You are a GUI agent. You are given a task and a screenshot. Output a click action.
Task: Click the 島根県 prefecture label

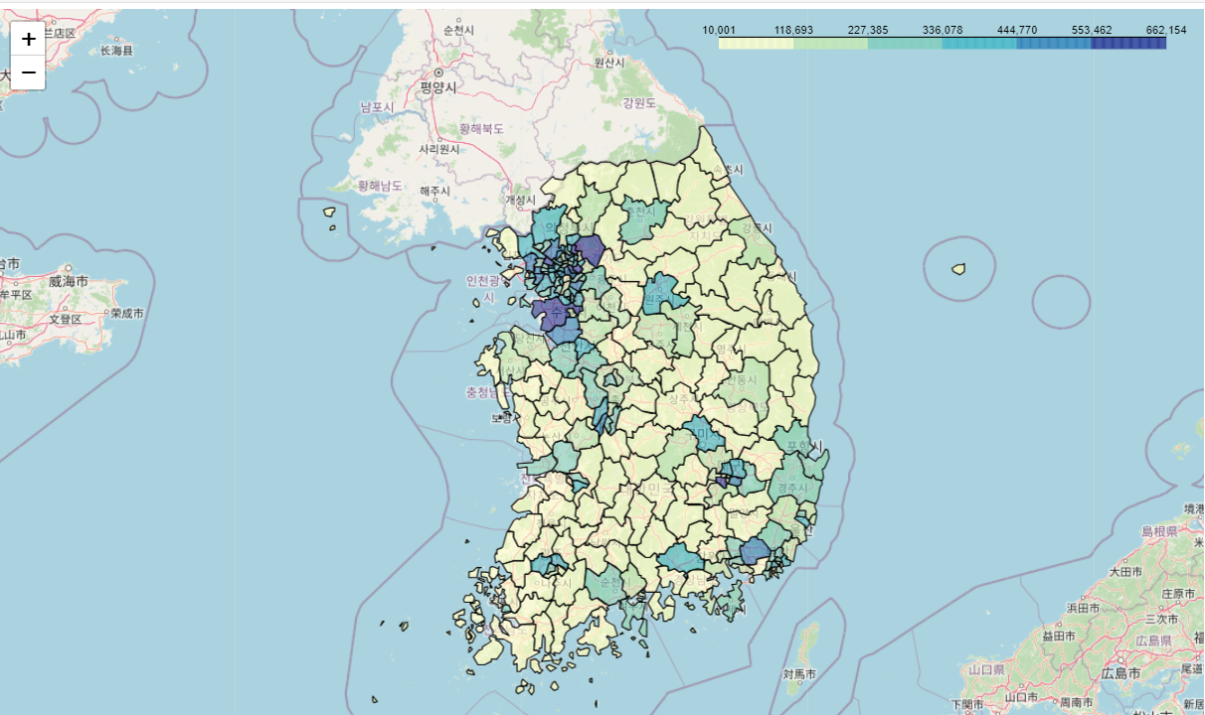1159,531
